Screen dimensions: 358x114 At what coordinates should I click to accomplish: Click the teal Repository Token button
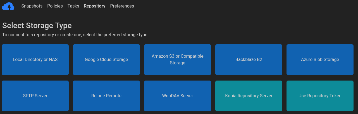(x=320, y=96)
